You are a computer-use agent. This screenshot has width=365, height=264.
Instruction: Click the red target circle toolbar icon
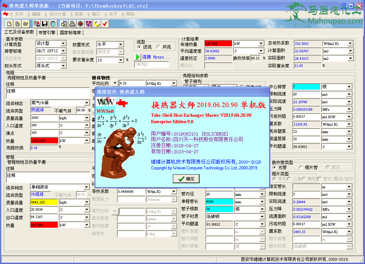[x=80, y=24]
